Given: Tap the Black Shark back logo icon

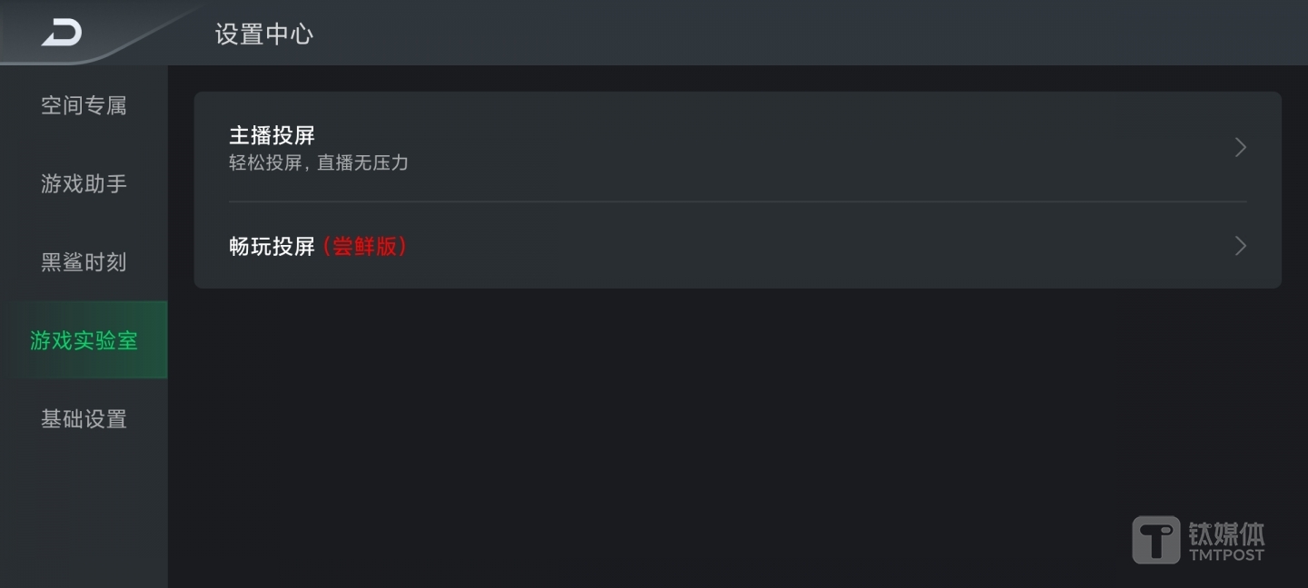Looking at the screenshot, I should [62, 34].
